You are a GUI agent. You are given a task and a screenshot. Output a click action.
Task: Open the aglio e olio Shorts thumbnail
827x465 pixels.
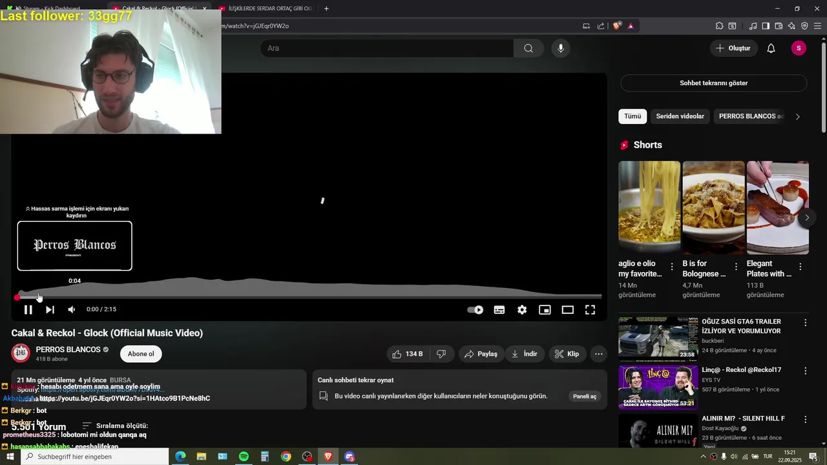coord(649,207)
